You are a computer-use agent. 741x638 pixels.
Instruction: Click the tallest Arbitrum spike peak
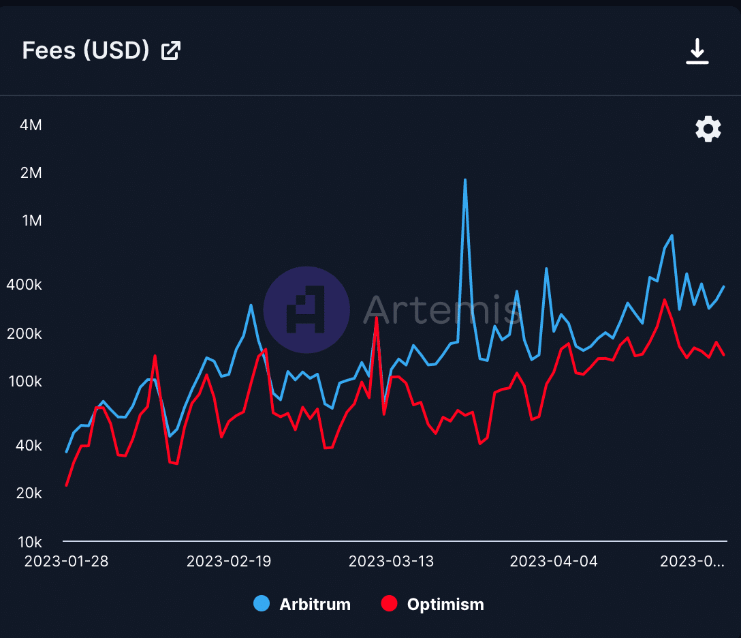[x=465, y=180]
